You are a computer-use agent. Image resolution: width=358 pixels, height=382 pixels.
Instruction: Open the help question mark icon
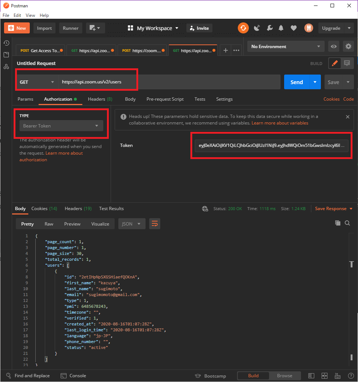tap(351, 376)
